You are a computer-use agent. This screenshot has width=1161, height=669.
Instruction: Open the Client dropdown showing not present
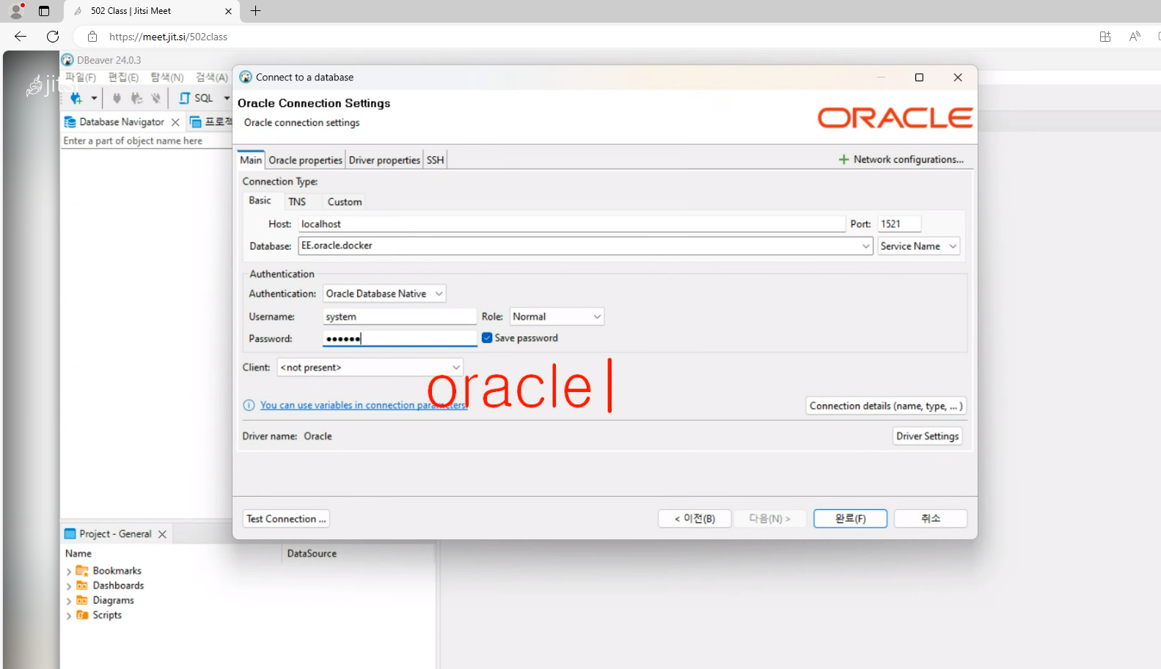(x=370, y=367)
